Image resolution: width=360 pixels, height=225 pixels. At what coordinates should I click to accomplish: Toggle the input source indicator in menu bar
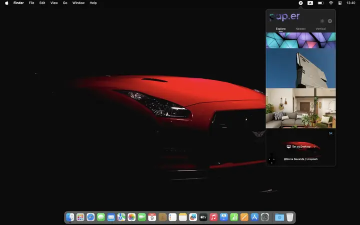coord(310,3)
